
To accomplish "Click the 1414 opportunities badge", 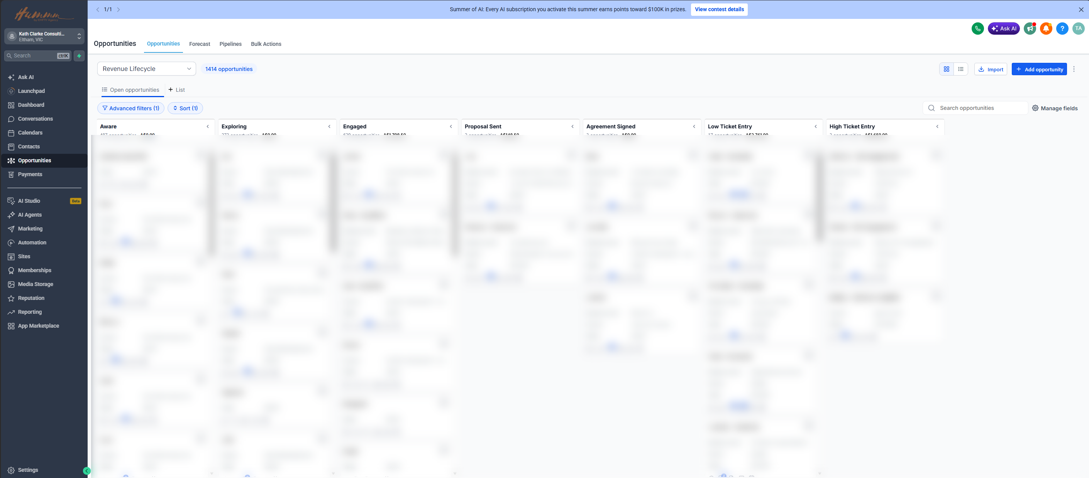I will pyautogui.click(x=229, y=69).
